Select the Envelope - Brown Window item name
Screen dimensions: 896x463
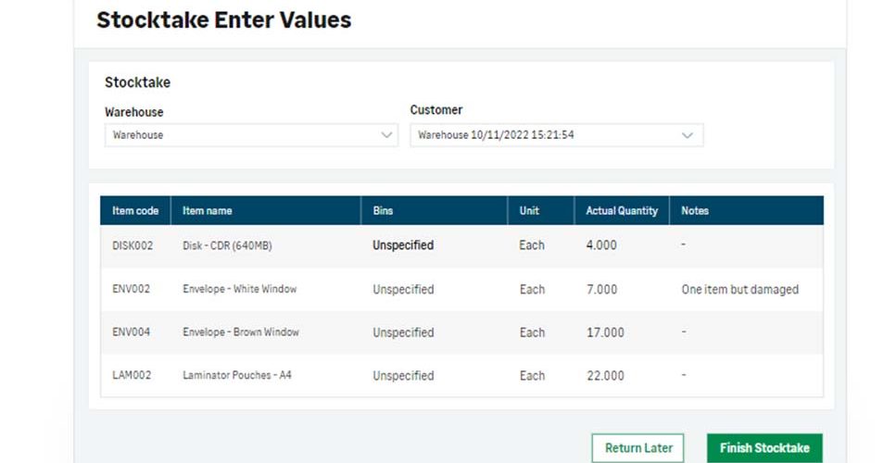coord(241,332)
